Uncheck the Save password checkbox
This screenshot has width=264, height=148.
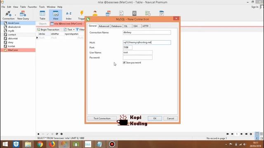click(x=124, y=62)
